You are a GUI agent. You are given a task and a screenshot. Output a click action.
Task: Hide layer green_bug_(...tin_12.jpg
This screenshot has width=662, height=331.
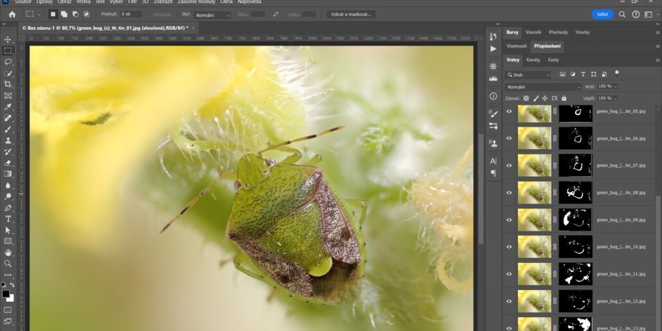point(509,301)
